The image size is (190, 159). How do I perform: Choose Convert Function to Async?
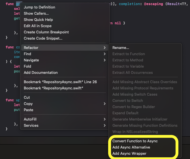coord(145,141)
